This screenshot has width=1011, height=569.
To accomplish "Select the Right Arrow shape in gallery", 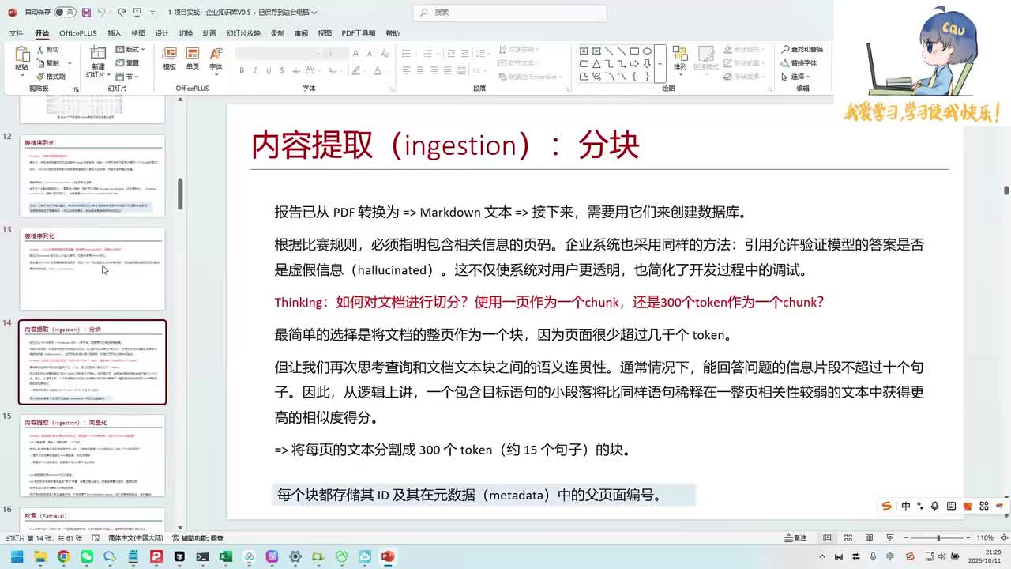I will click(634, 63).
